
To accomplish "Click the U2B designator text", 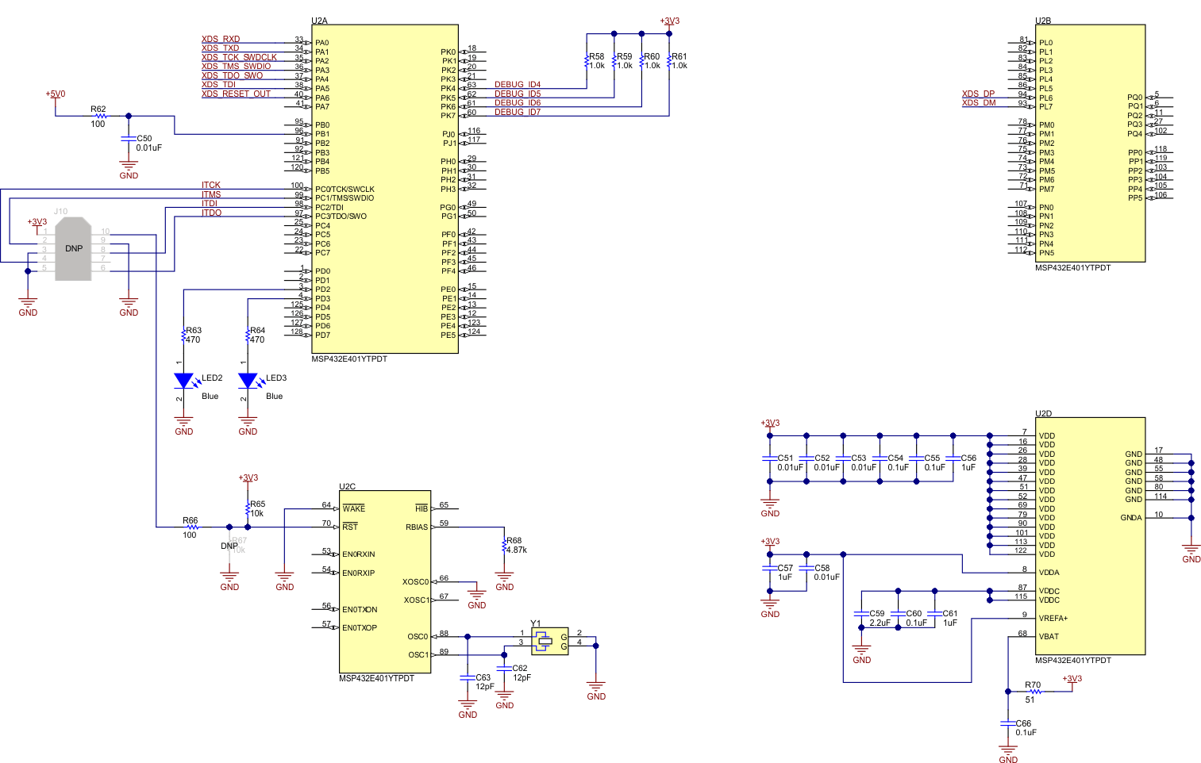I will 1043,21.
